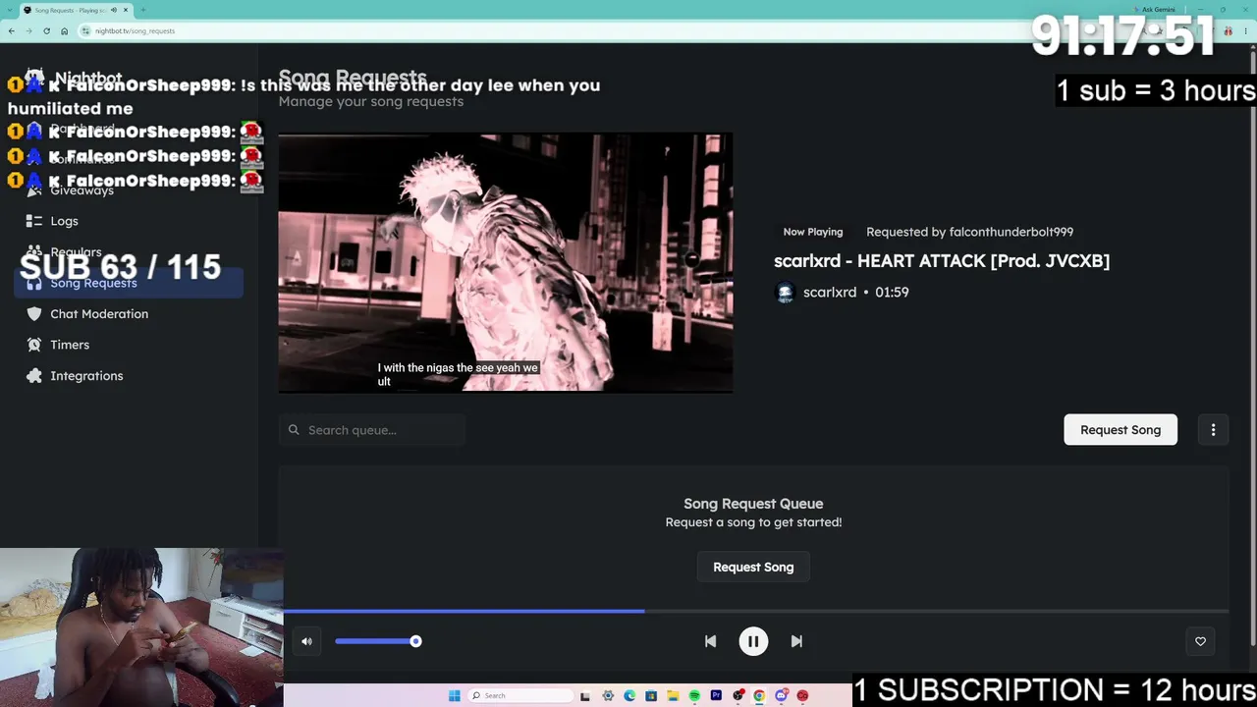
Task: Adjust the volume slider handle
Action: pyautogui.click(x=415, y=641)
